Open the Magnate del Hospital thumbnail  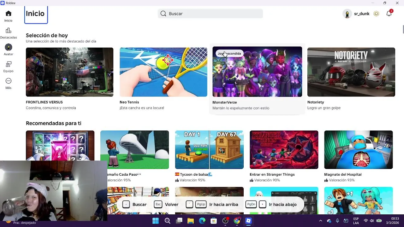(x=359, y=150)
